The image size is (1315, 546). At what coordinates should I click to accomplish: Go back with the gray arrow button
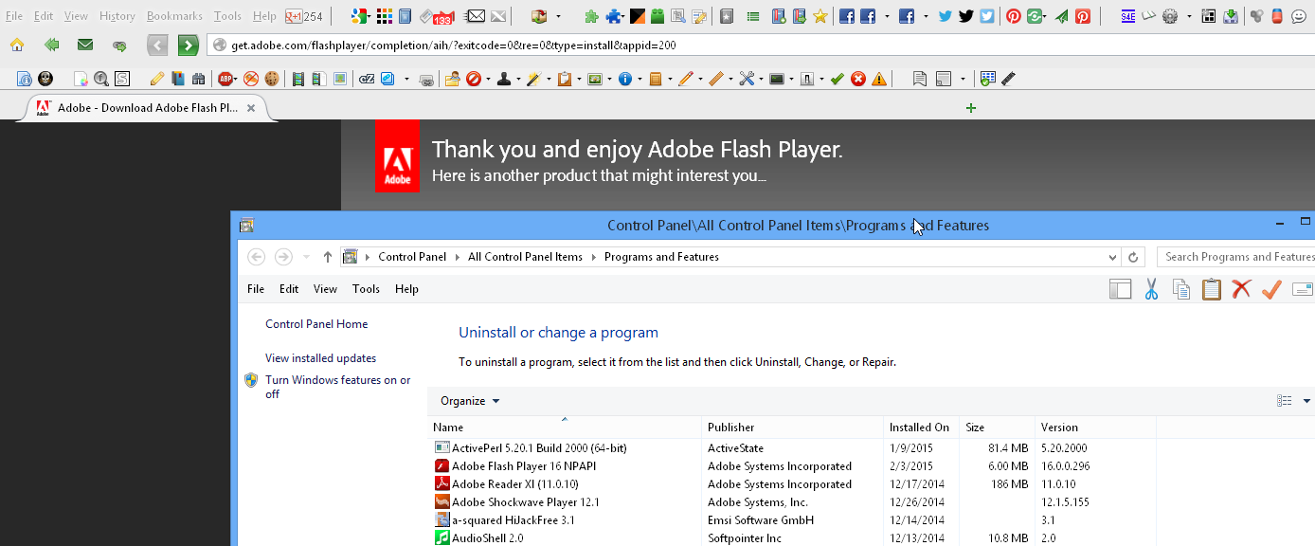[158, 45]
